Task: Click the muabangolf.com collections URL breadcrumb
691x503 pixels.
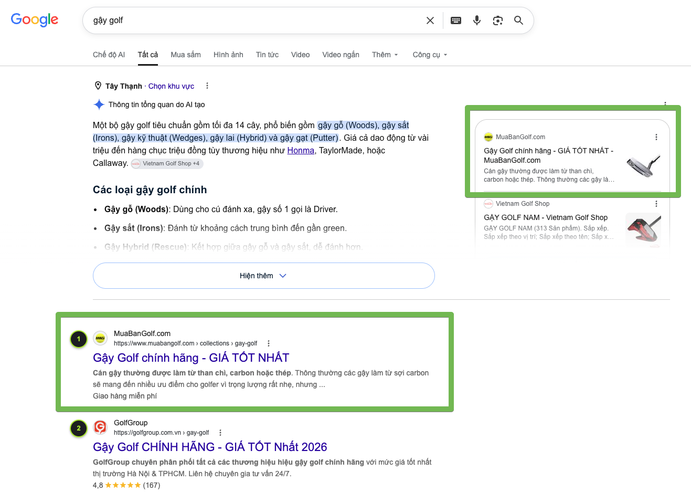Action: pyautogui.click(x=186, y=343)
